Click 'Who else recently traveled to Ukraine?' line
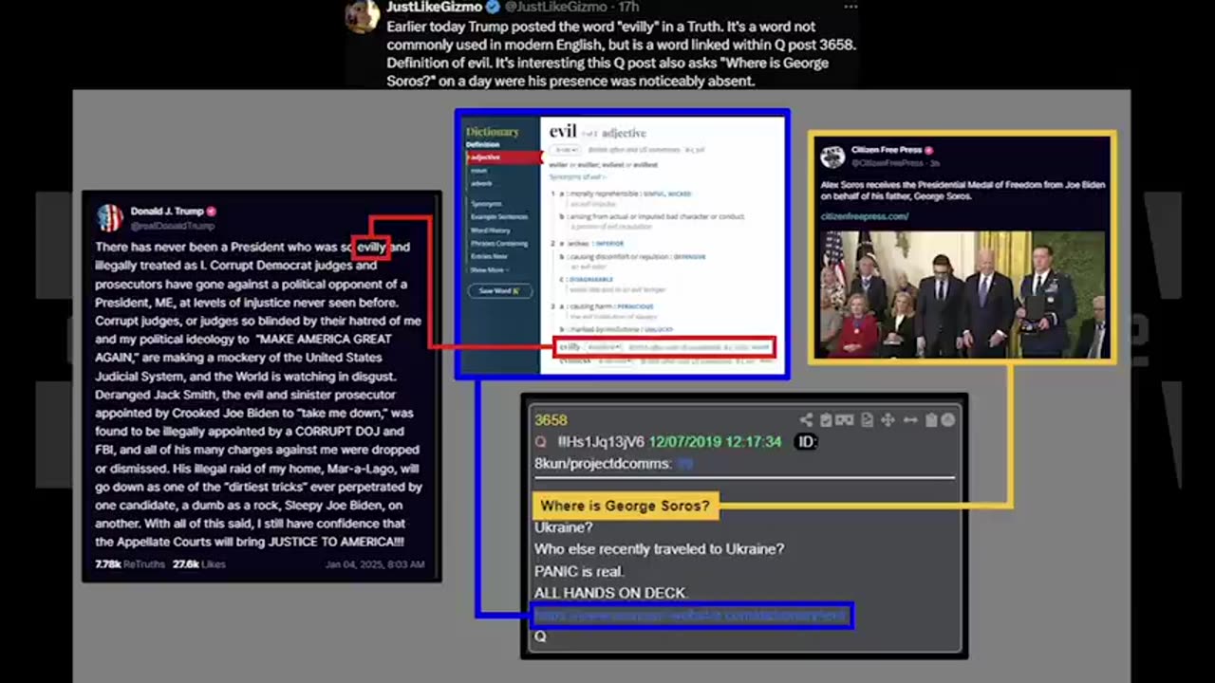Screen dimensions: 1215x683 click(659, 549)
